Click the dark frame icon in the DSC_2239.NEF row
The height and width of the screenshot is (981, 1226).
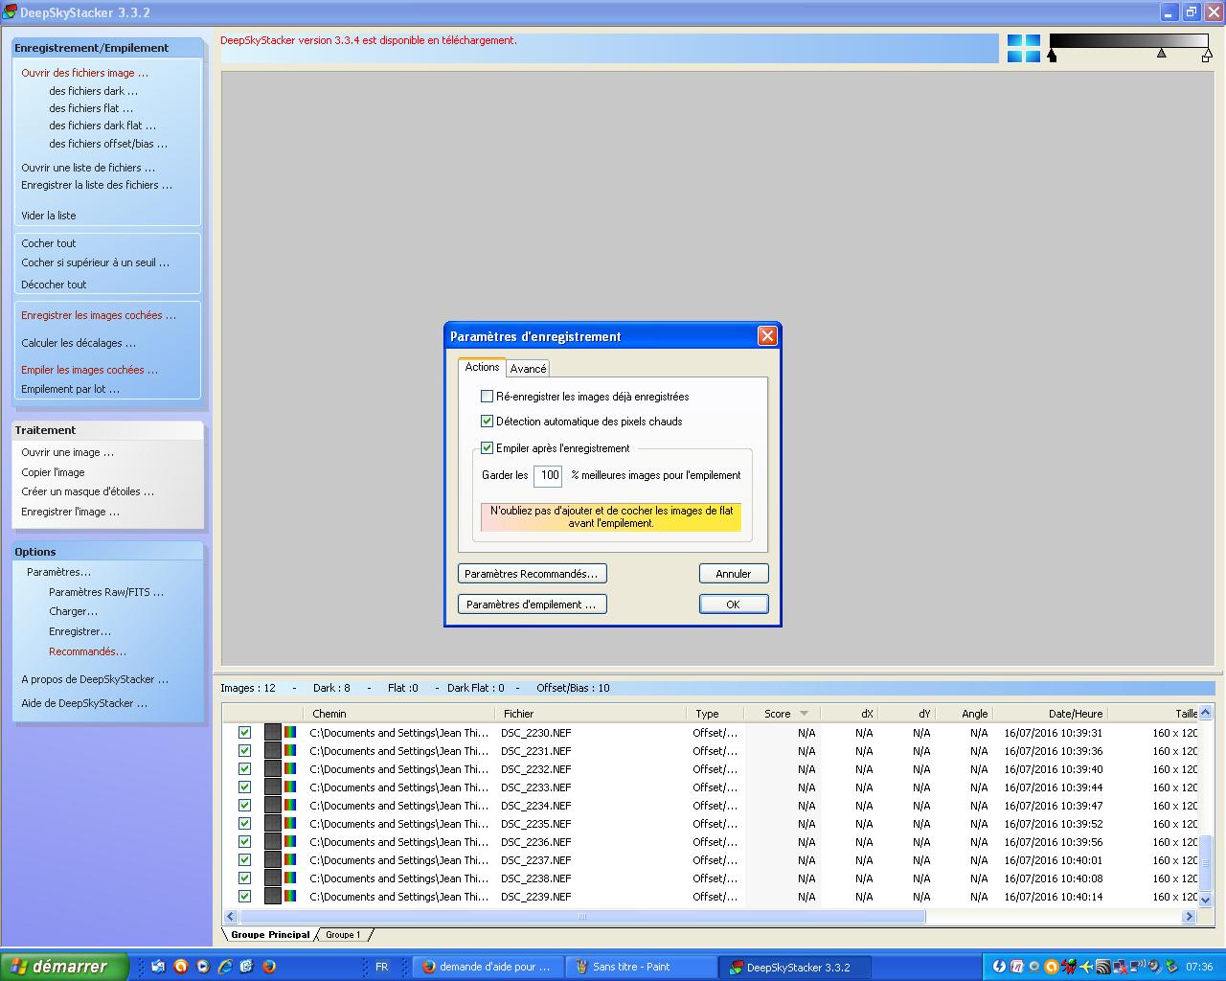273,897
